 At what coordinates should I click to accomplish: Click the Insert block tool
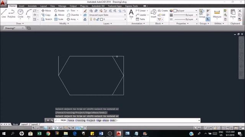[x=154, y=14]
